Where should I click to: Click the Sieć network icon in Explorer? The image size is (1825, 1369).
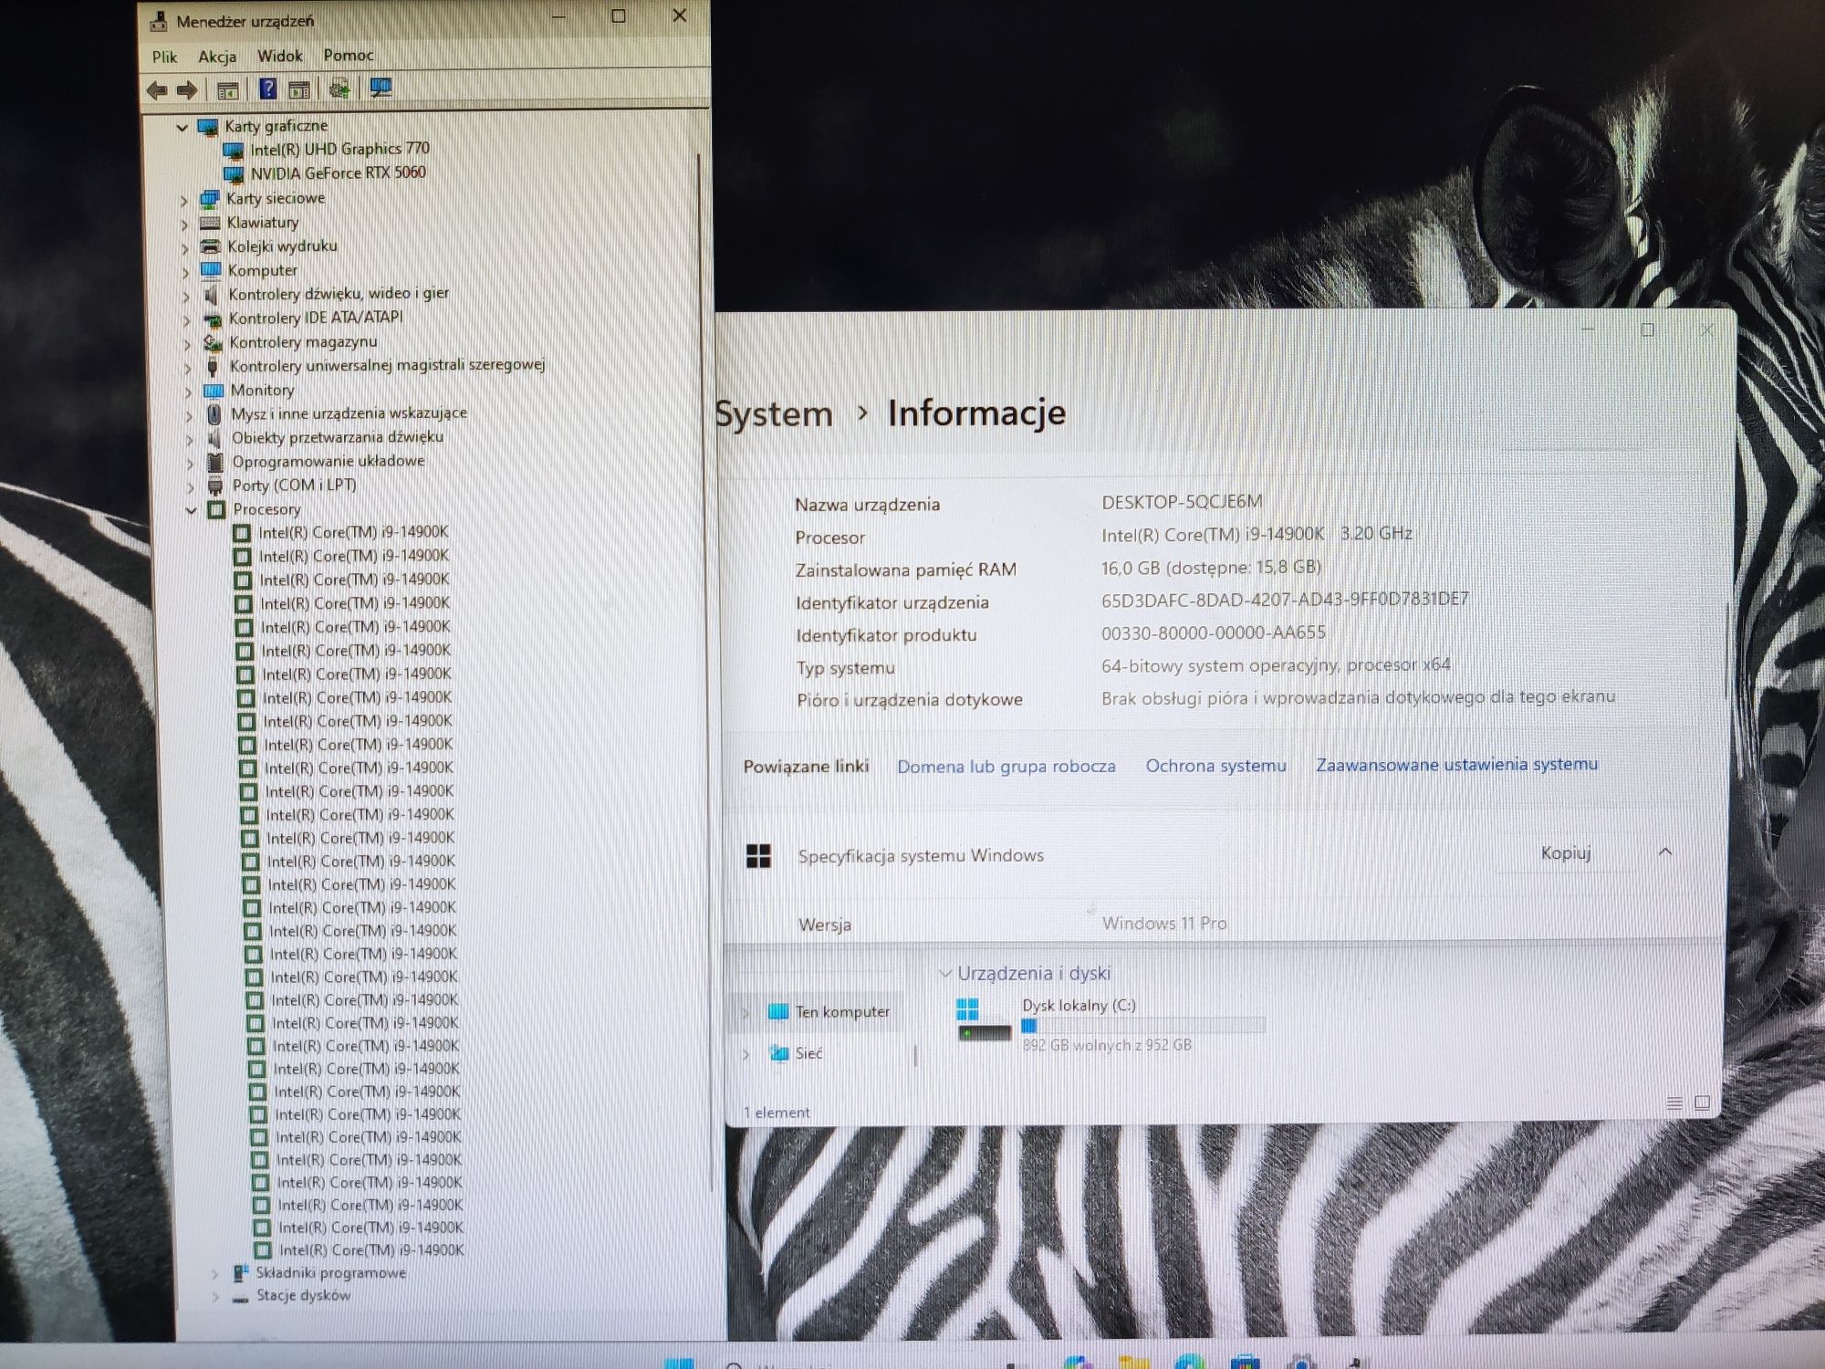[x=779, y=1053]
